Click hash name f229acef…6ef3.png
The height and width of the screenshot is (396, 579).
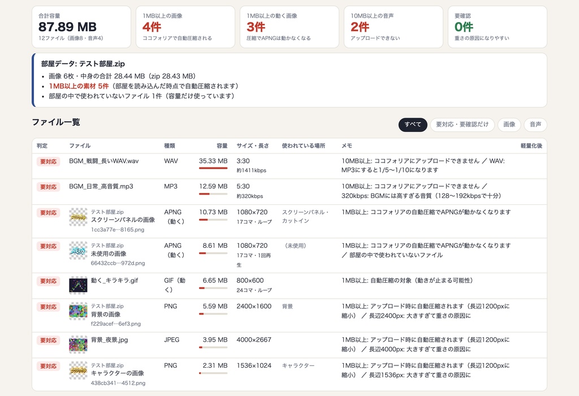115,324
